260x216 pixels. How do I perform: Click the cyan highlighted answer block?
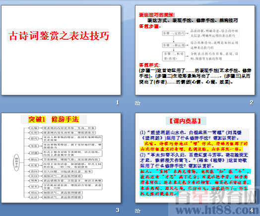[x=195, y=182]
